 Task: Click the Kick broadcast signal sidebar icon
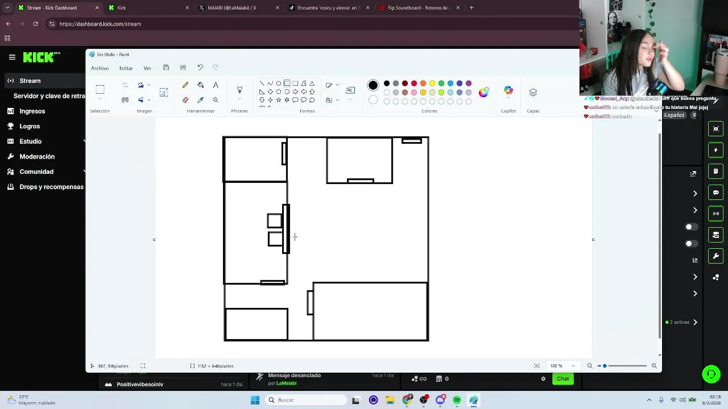(x=716, y=214)
